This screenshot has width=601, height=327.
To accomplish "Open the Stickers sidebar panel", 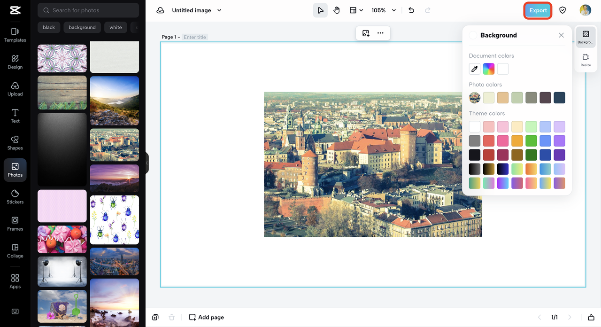I will pyautogui.click(x=15, y=197).
